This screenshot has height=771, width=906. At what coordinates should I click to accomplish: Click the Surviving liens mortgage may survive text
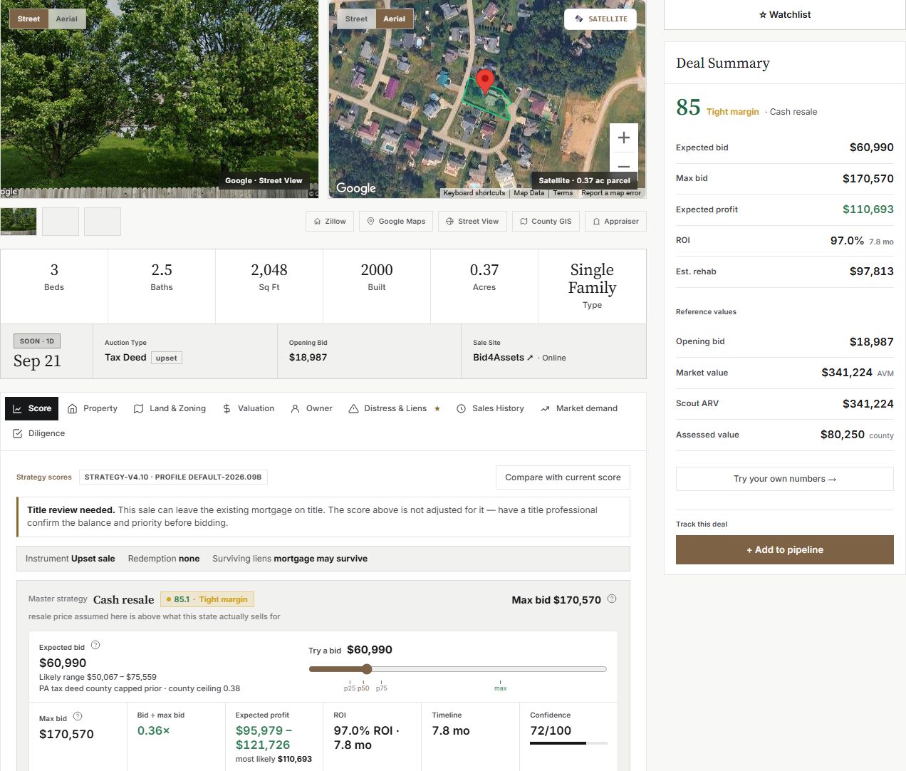(x=290, y=559)
